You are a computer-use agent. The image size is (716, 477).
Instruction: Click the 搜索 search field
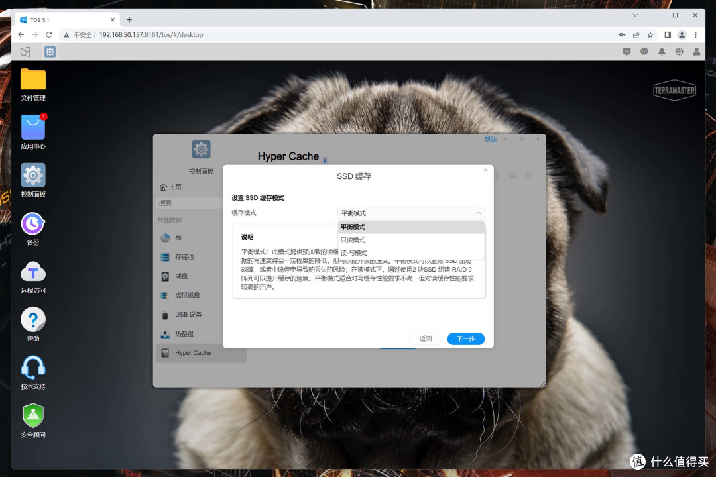[x=190, y=203]
